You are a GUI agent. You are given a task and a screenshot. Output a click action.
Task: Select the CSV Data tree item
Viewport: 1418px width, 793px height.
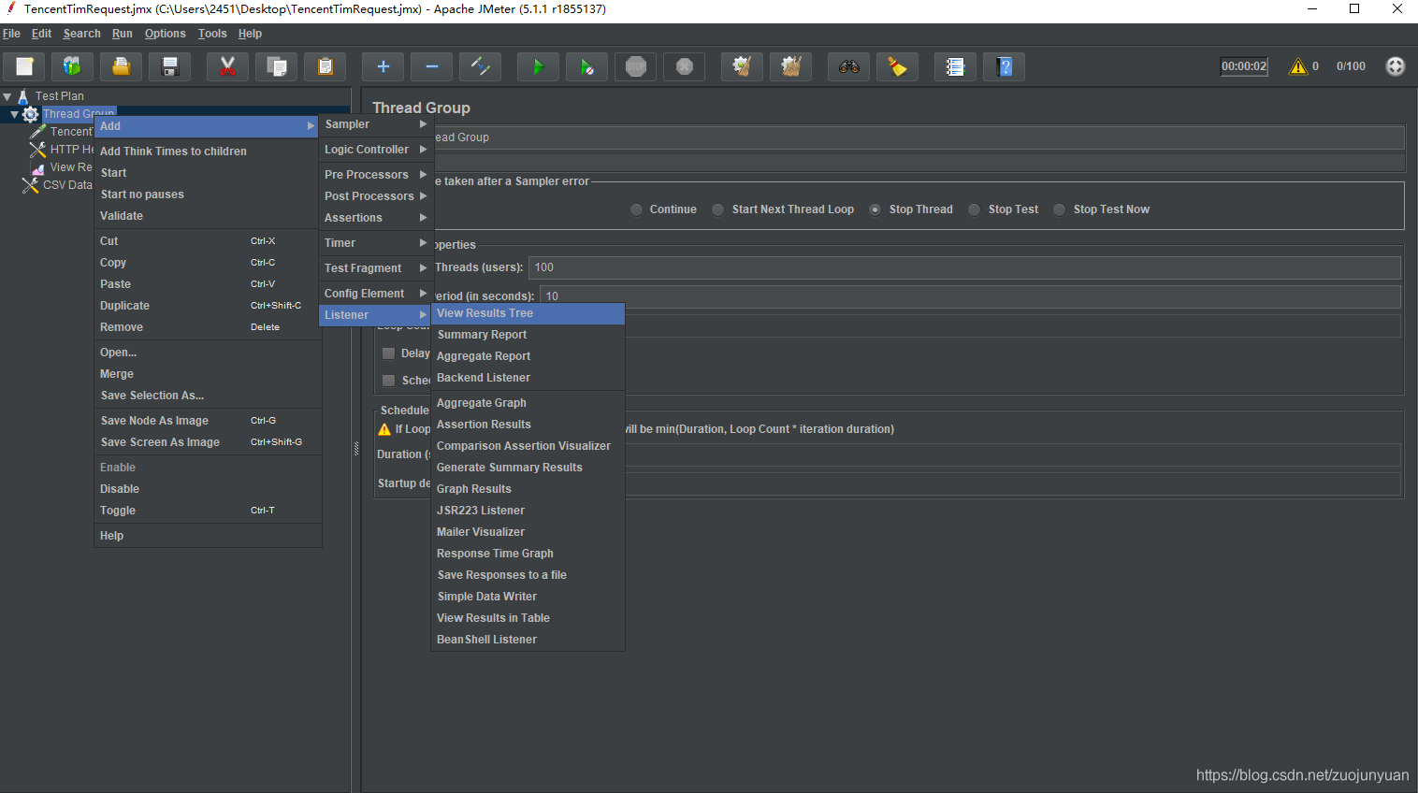click(x=67, y=185)
